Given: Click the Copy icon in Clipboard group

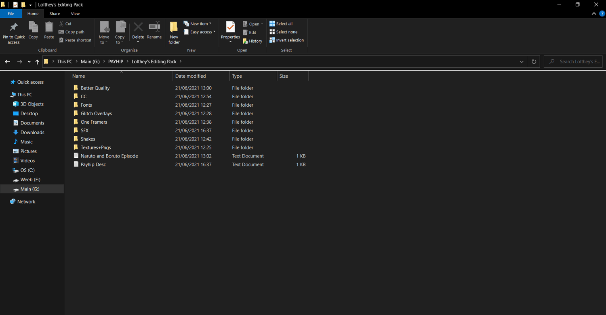Looking at the screenshot, I should tap(33, 27).
